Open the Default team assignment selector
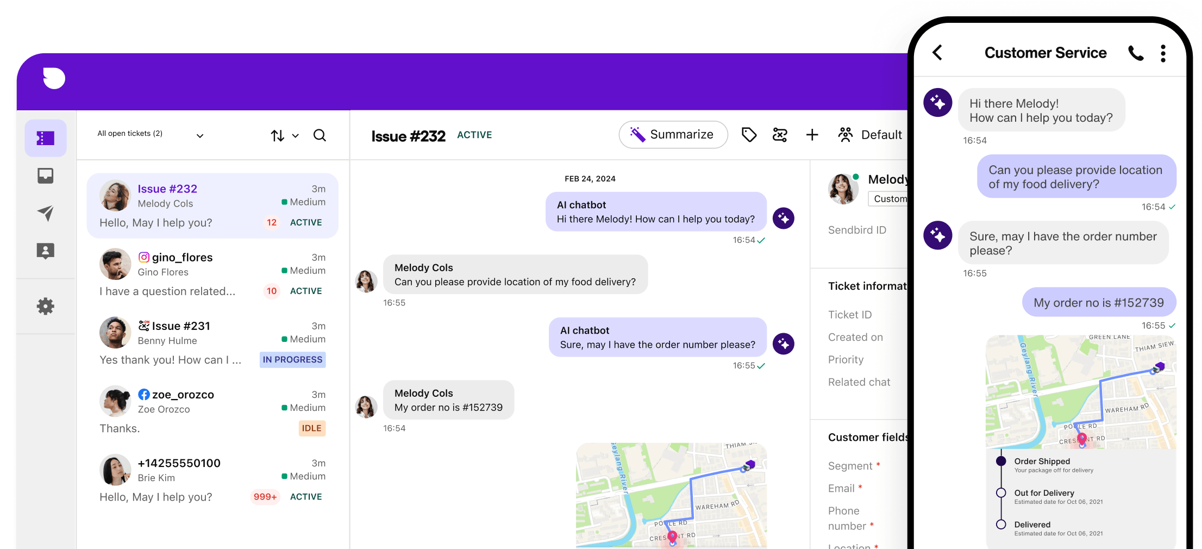Screen dimensions: 1202x549 pos(871,135)
